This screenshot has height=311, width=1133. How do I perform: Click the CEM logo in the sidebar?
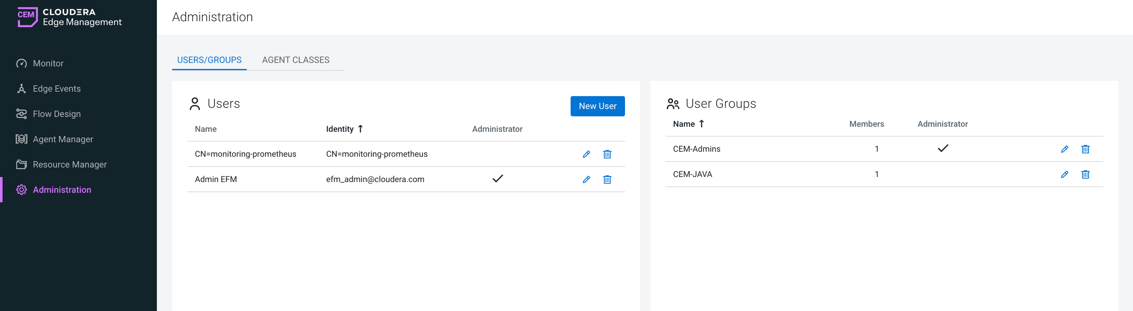point(27,17)
